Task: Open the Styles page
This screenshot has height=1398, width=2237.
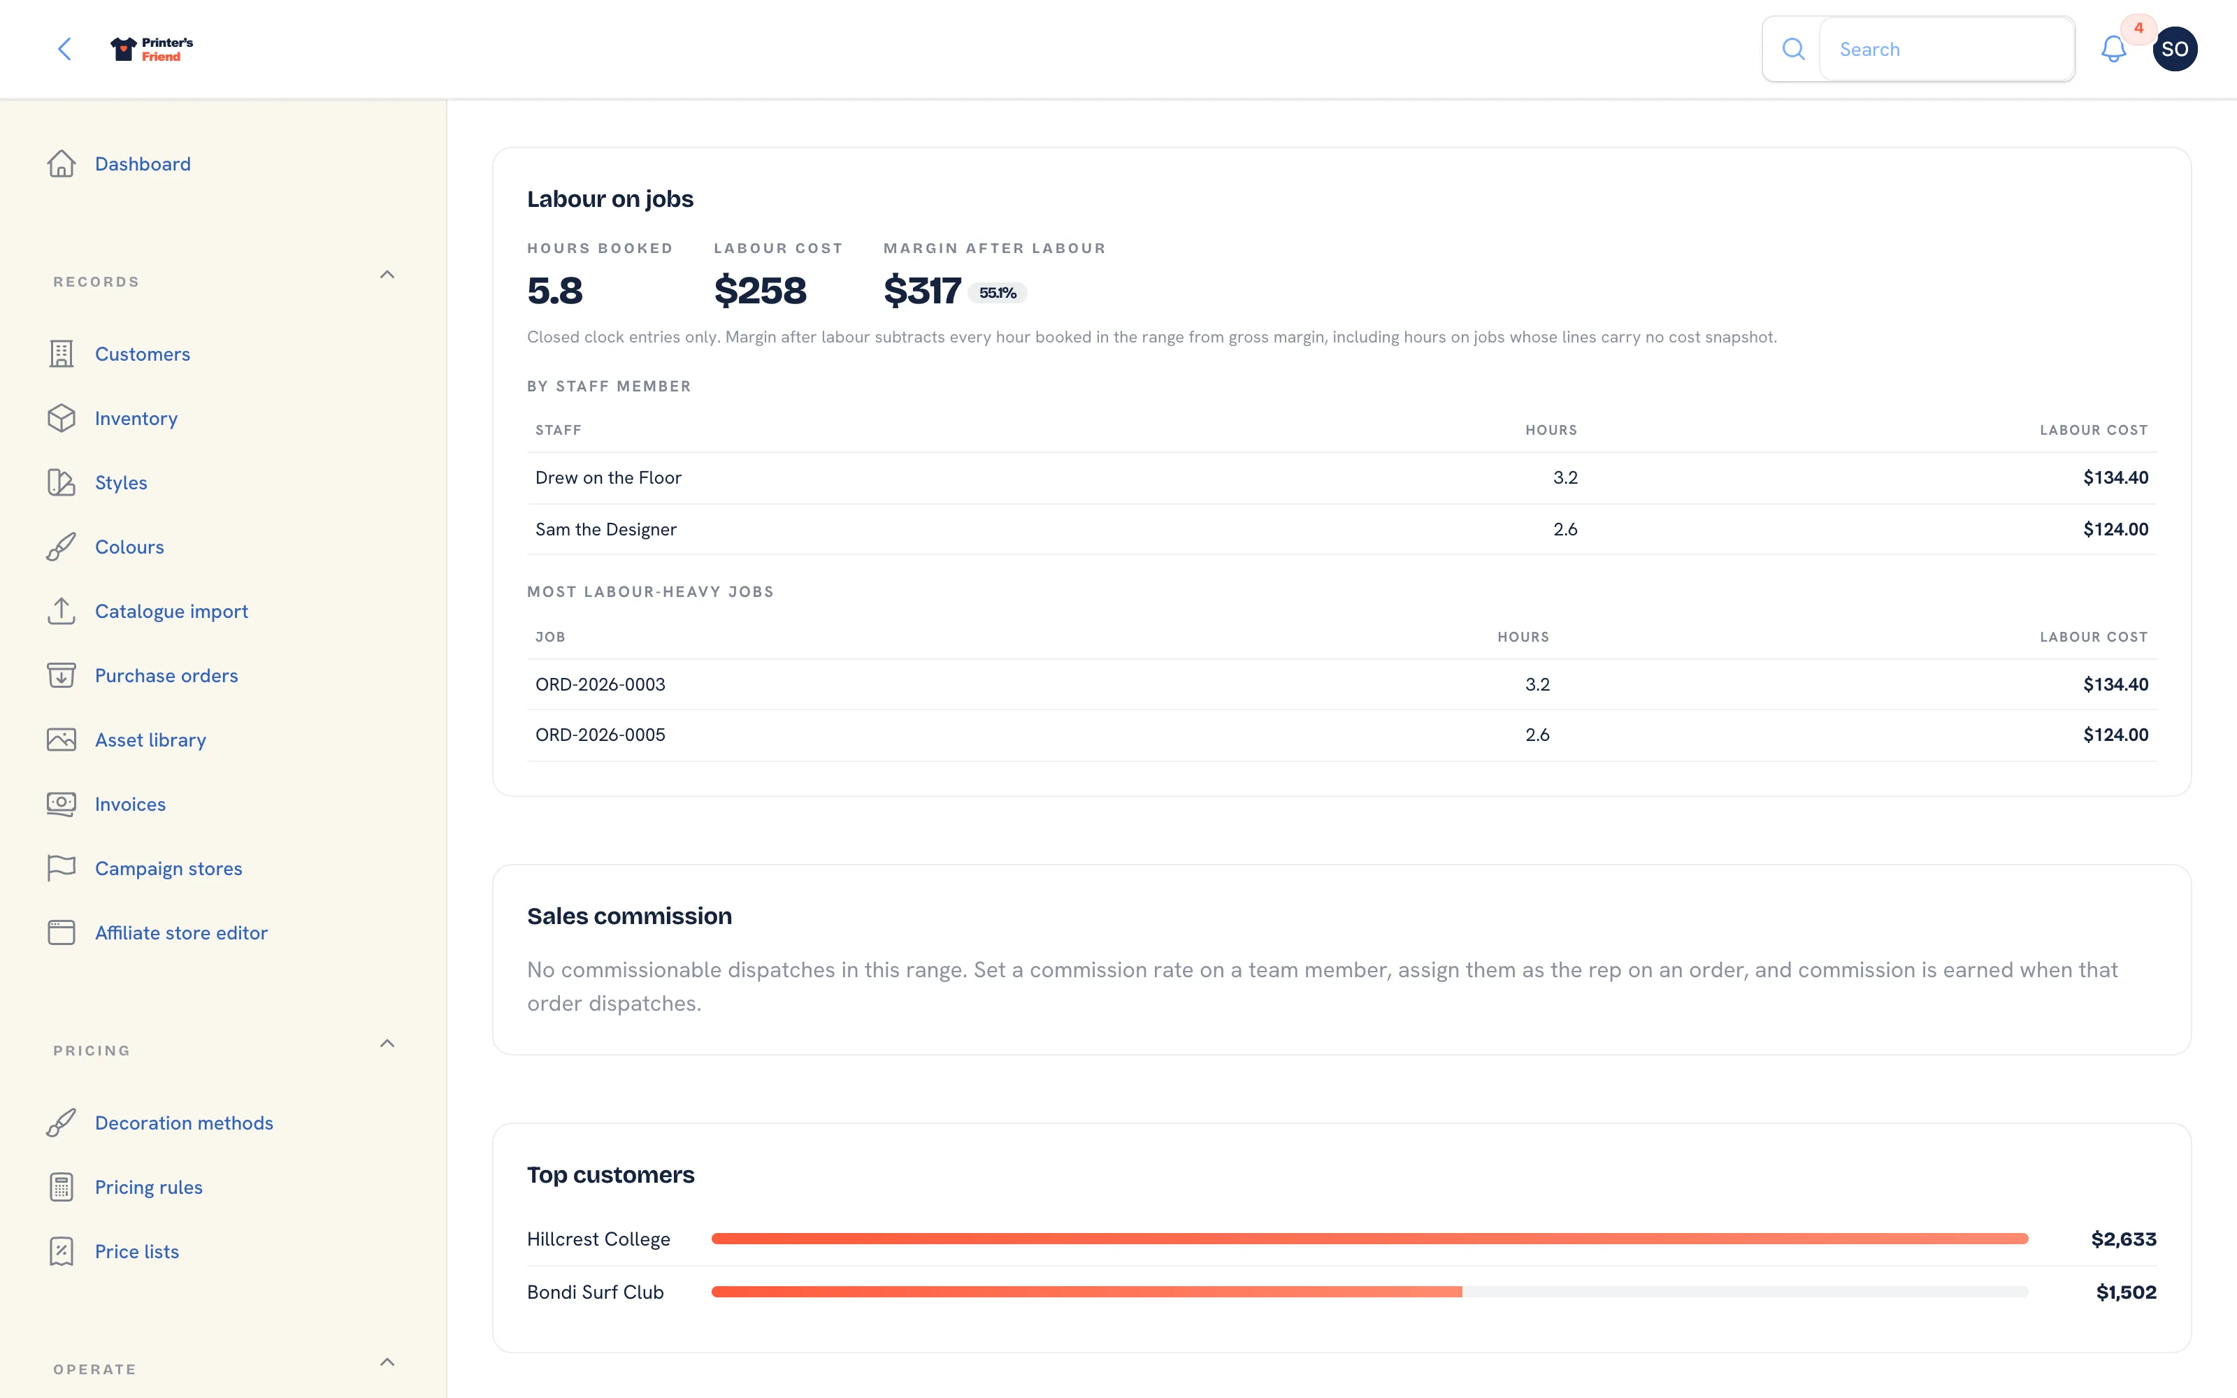Action: [x=121, y=482]
